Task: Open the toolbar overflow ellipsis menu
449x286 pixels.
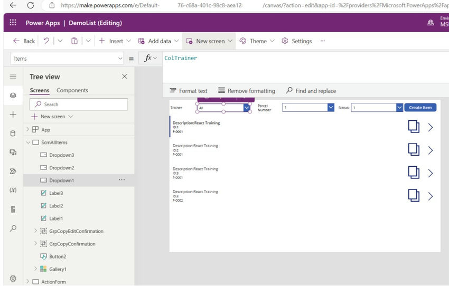Action: pos(323,41)
